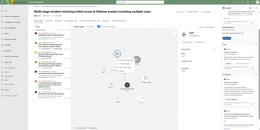
Task: Click Play attack story
Action: 40,30
